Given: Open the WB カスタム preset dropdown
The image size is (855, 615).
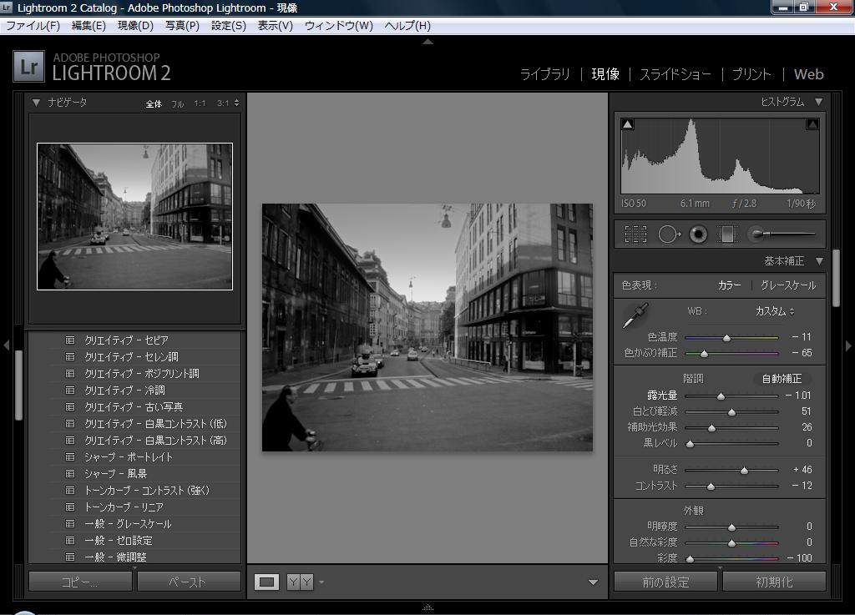Looking at the screenshot, I should [x=774, y=311].
